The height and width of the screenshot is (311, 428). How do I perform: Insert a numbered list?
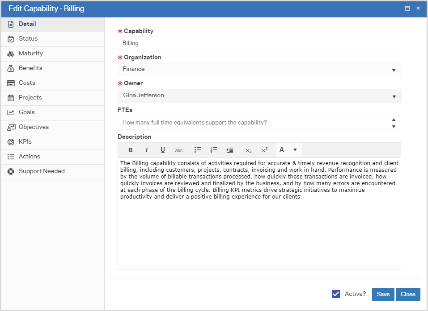pos(214,150)
